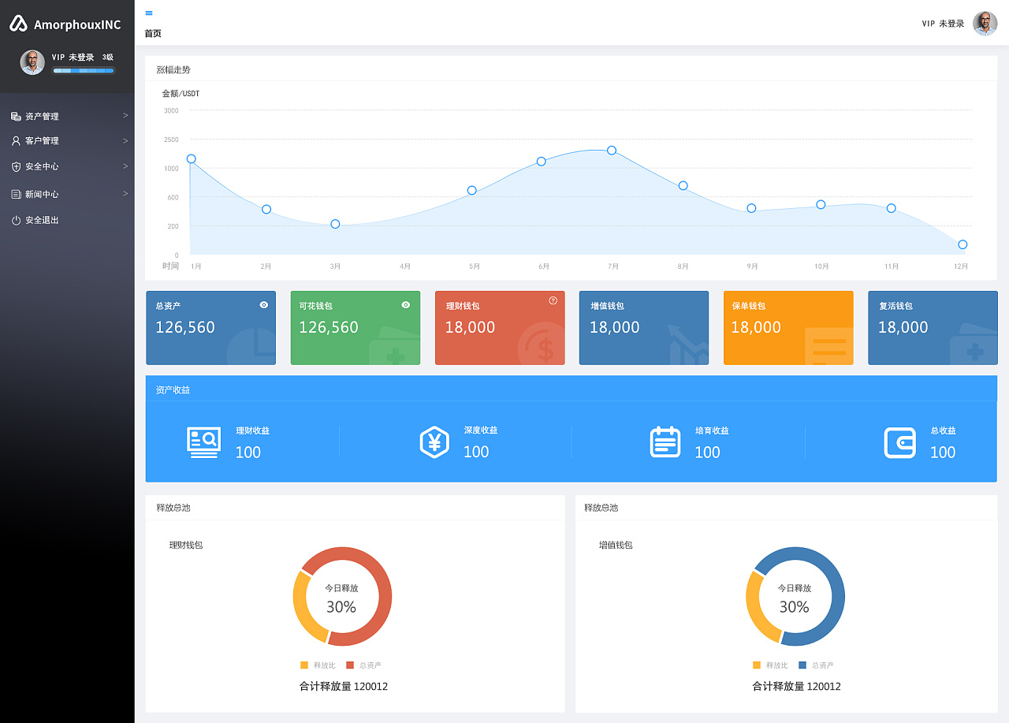The height and width of the screenshot is (723, 1009).
Task: Select the 首页 tab
Action: pyautogui.click(x=153, y=33)
